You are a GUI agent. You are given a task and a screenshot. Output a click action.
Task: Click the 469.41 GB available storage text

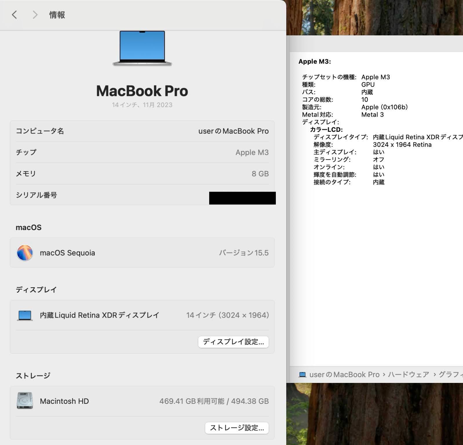(192, 401)
